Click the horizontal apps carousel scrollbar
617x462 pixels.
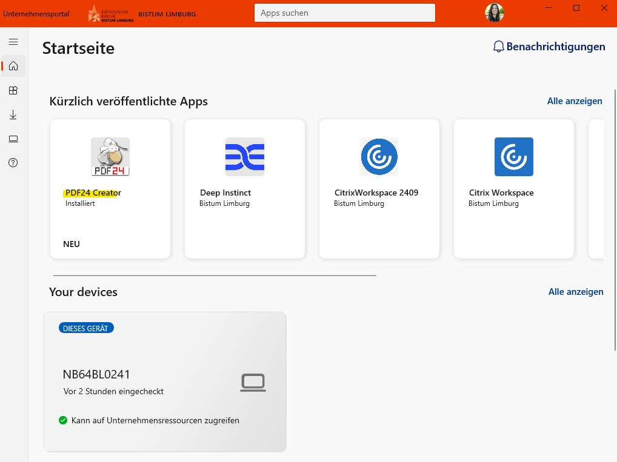(215, 276)
